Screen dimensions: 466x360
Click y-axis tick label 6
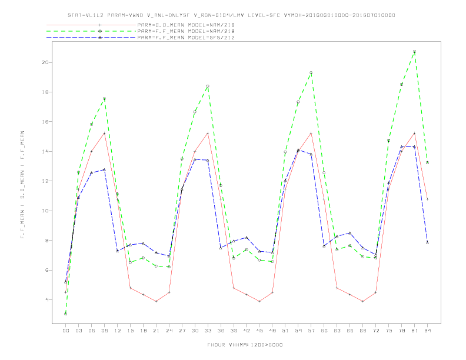point(47,270)
